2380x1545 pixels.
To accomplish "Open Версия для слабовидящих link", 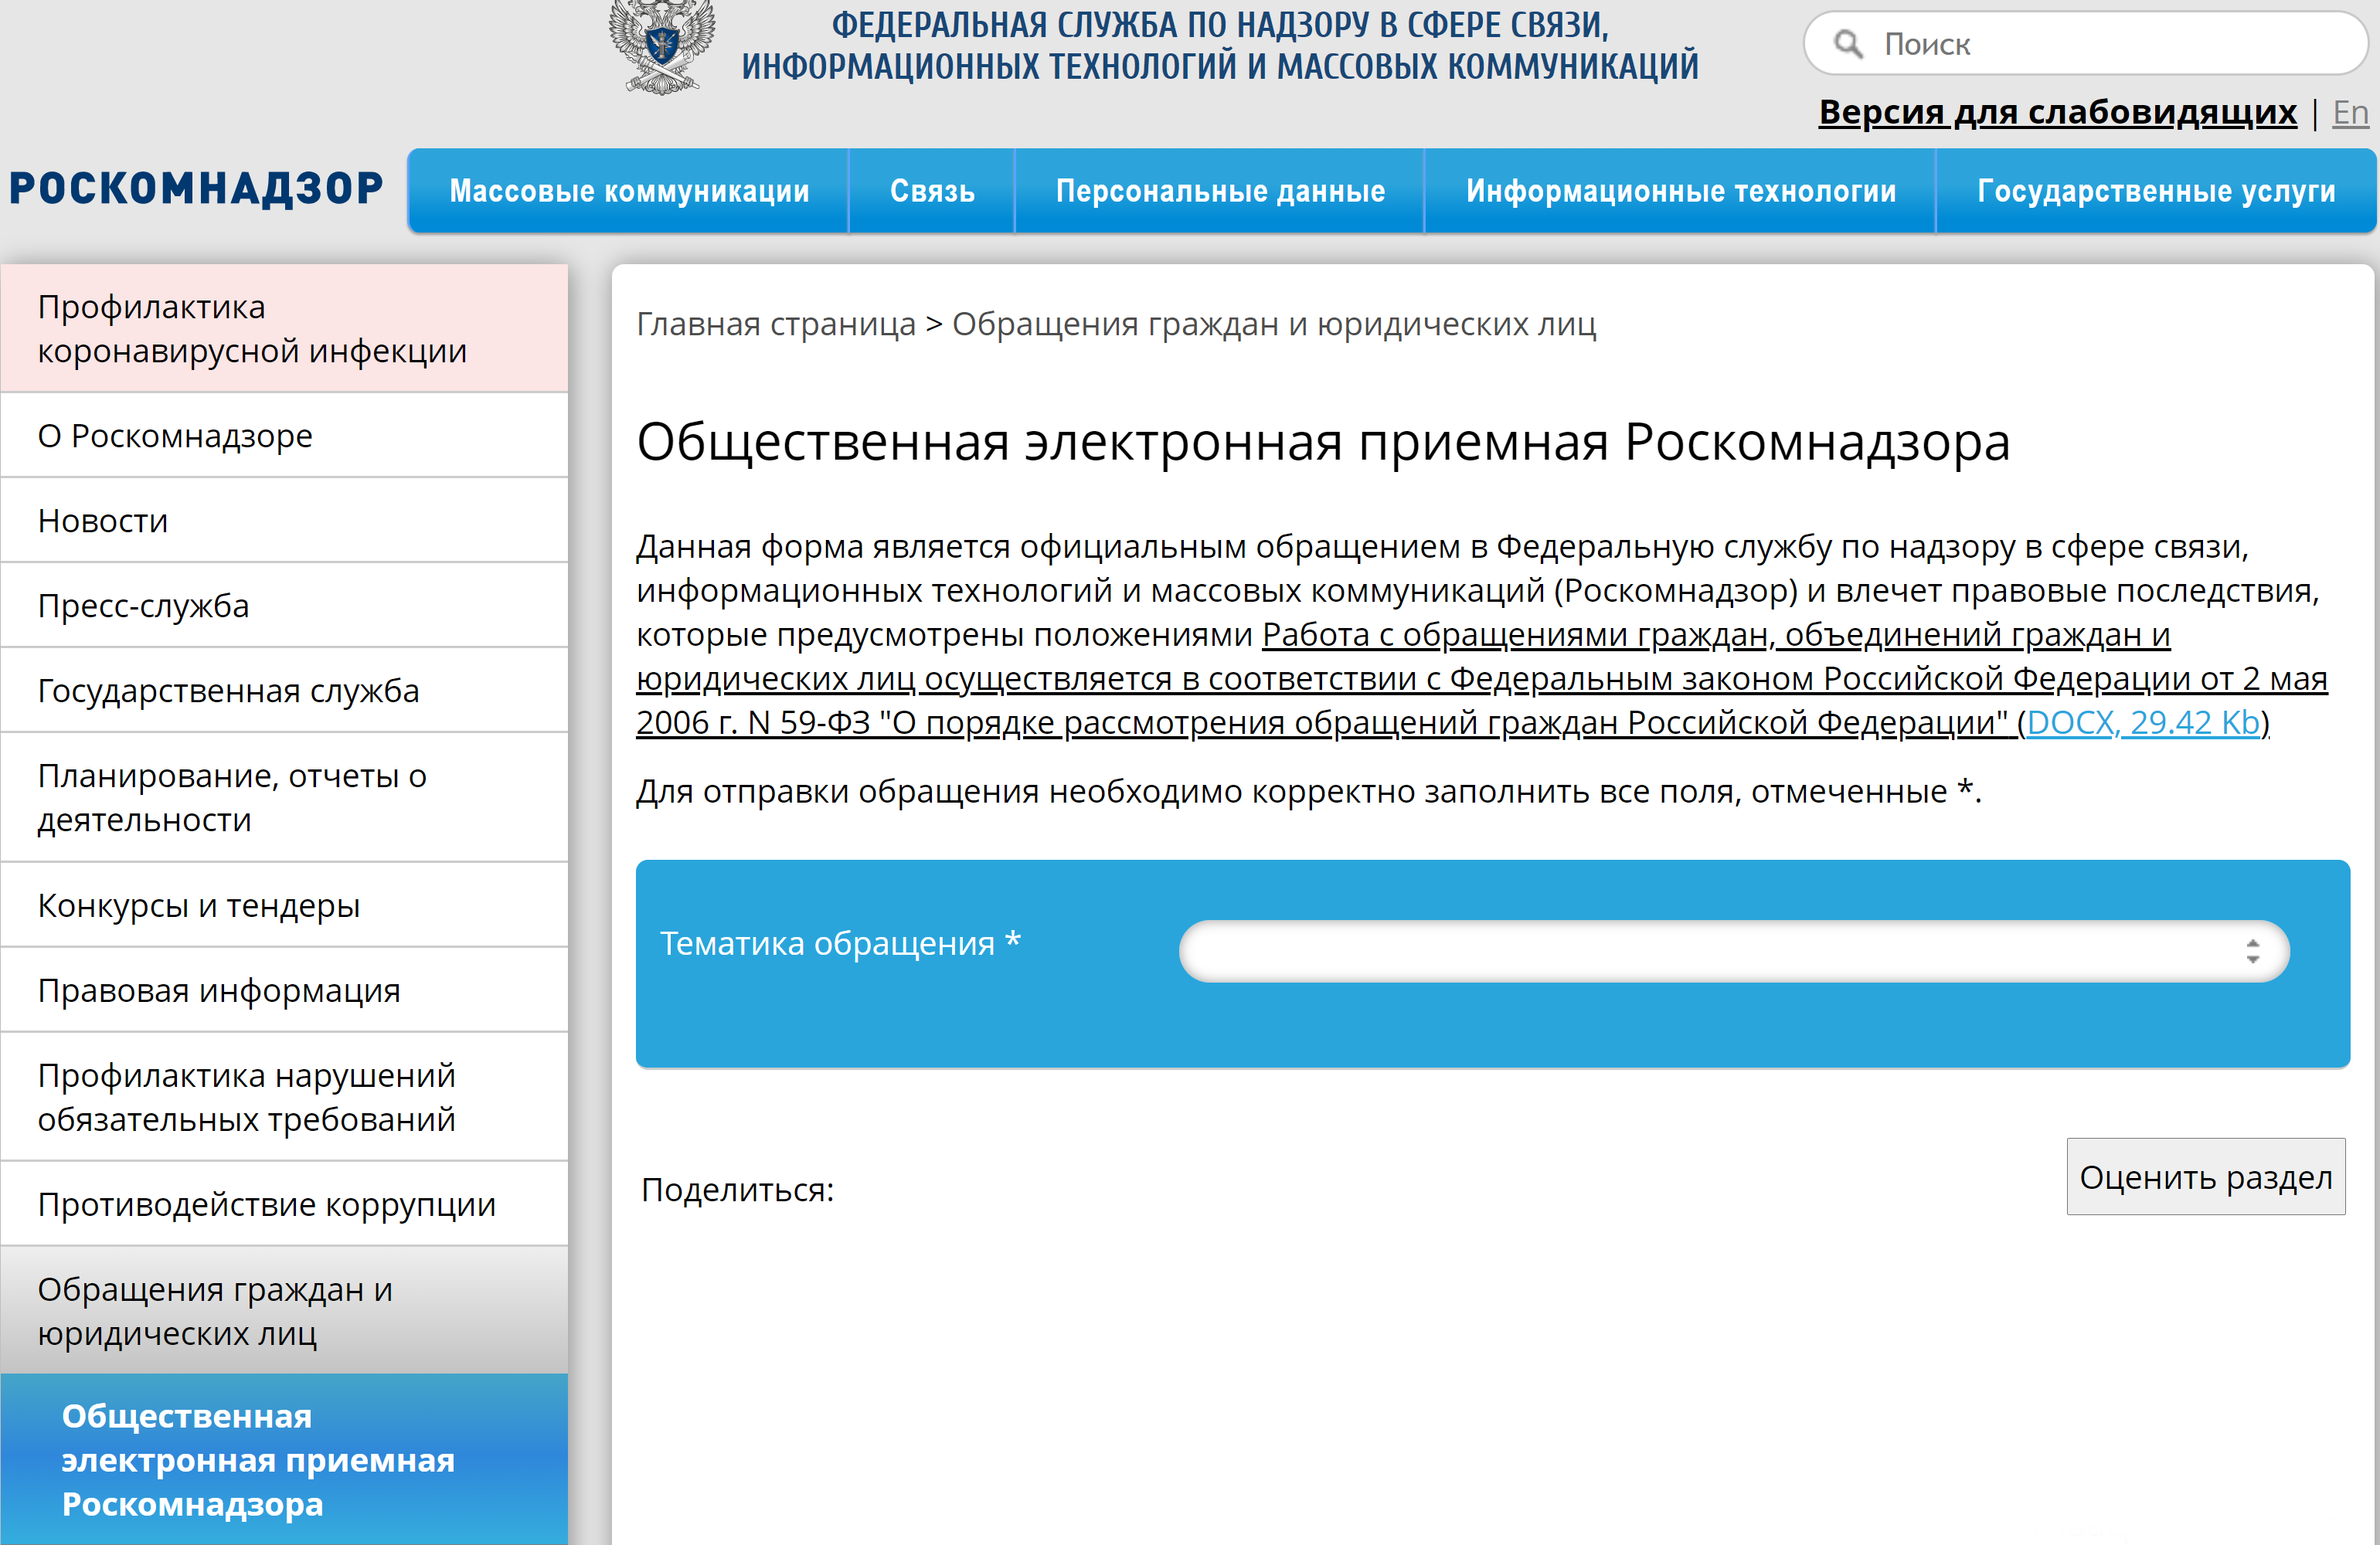I will pyautogui.click(x=2057, y=112).
